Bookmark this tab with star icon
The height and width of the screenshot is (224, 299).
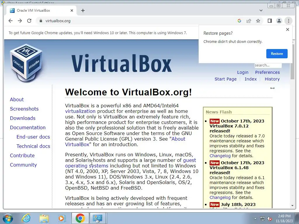coord(258,21)
